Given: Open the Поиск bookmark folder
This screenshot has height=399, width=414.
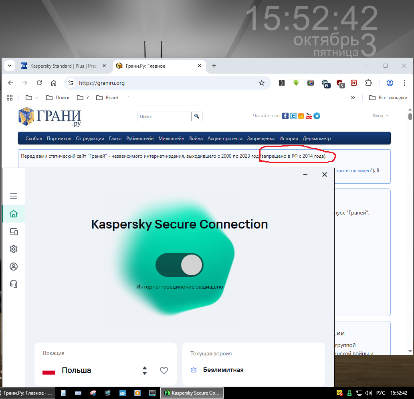Looking at the screenshot, I should click(58, 98).
